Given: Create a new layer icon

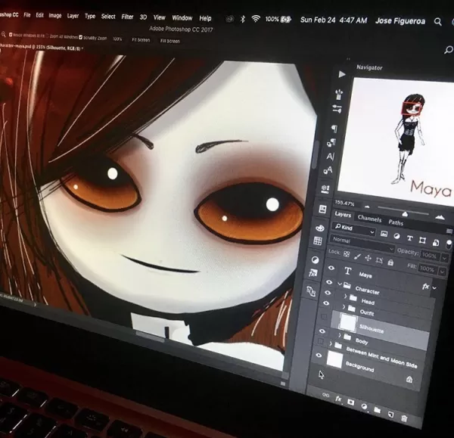Looking at the screenshot, I should pyautogui.click(x=391, y=415).
